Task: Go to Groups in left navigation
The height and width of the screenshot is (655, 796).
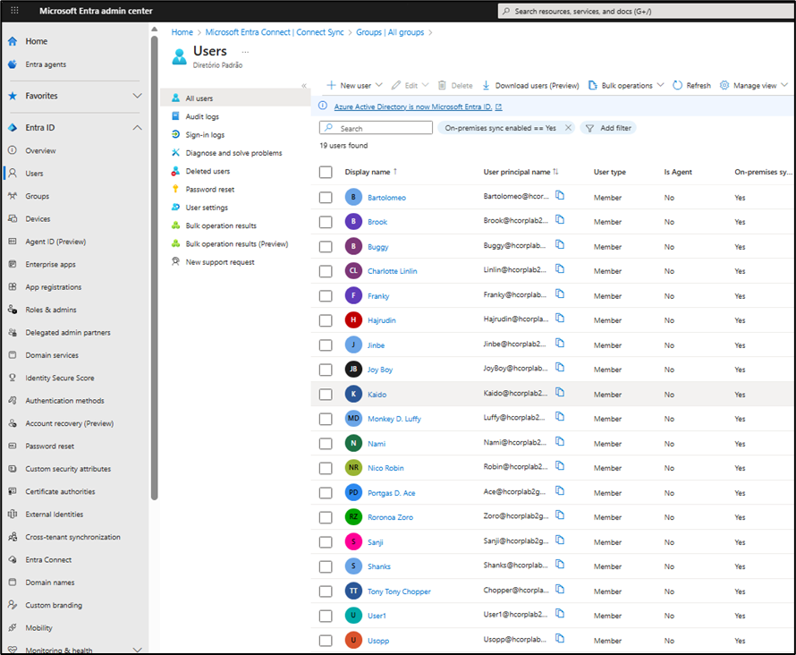Action: click(37, 196)
